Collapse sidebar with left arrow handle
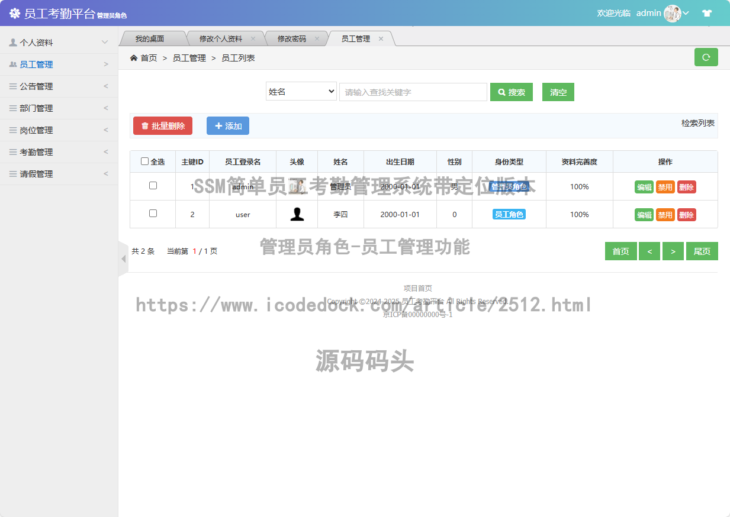 point(123,258)
